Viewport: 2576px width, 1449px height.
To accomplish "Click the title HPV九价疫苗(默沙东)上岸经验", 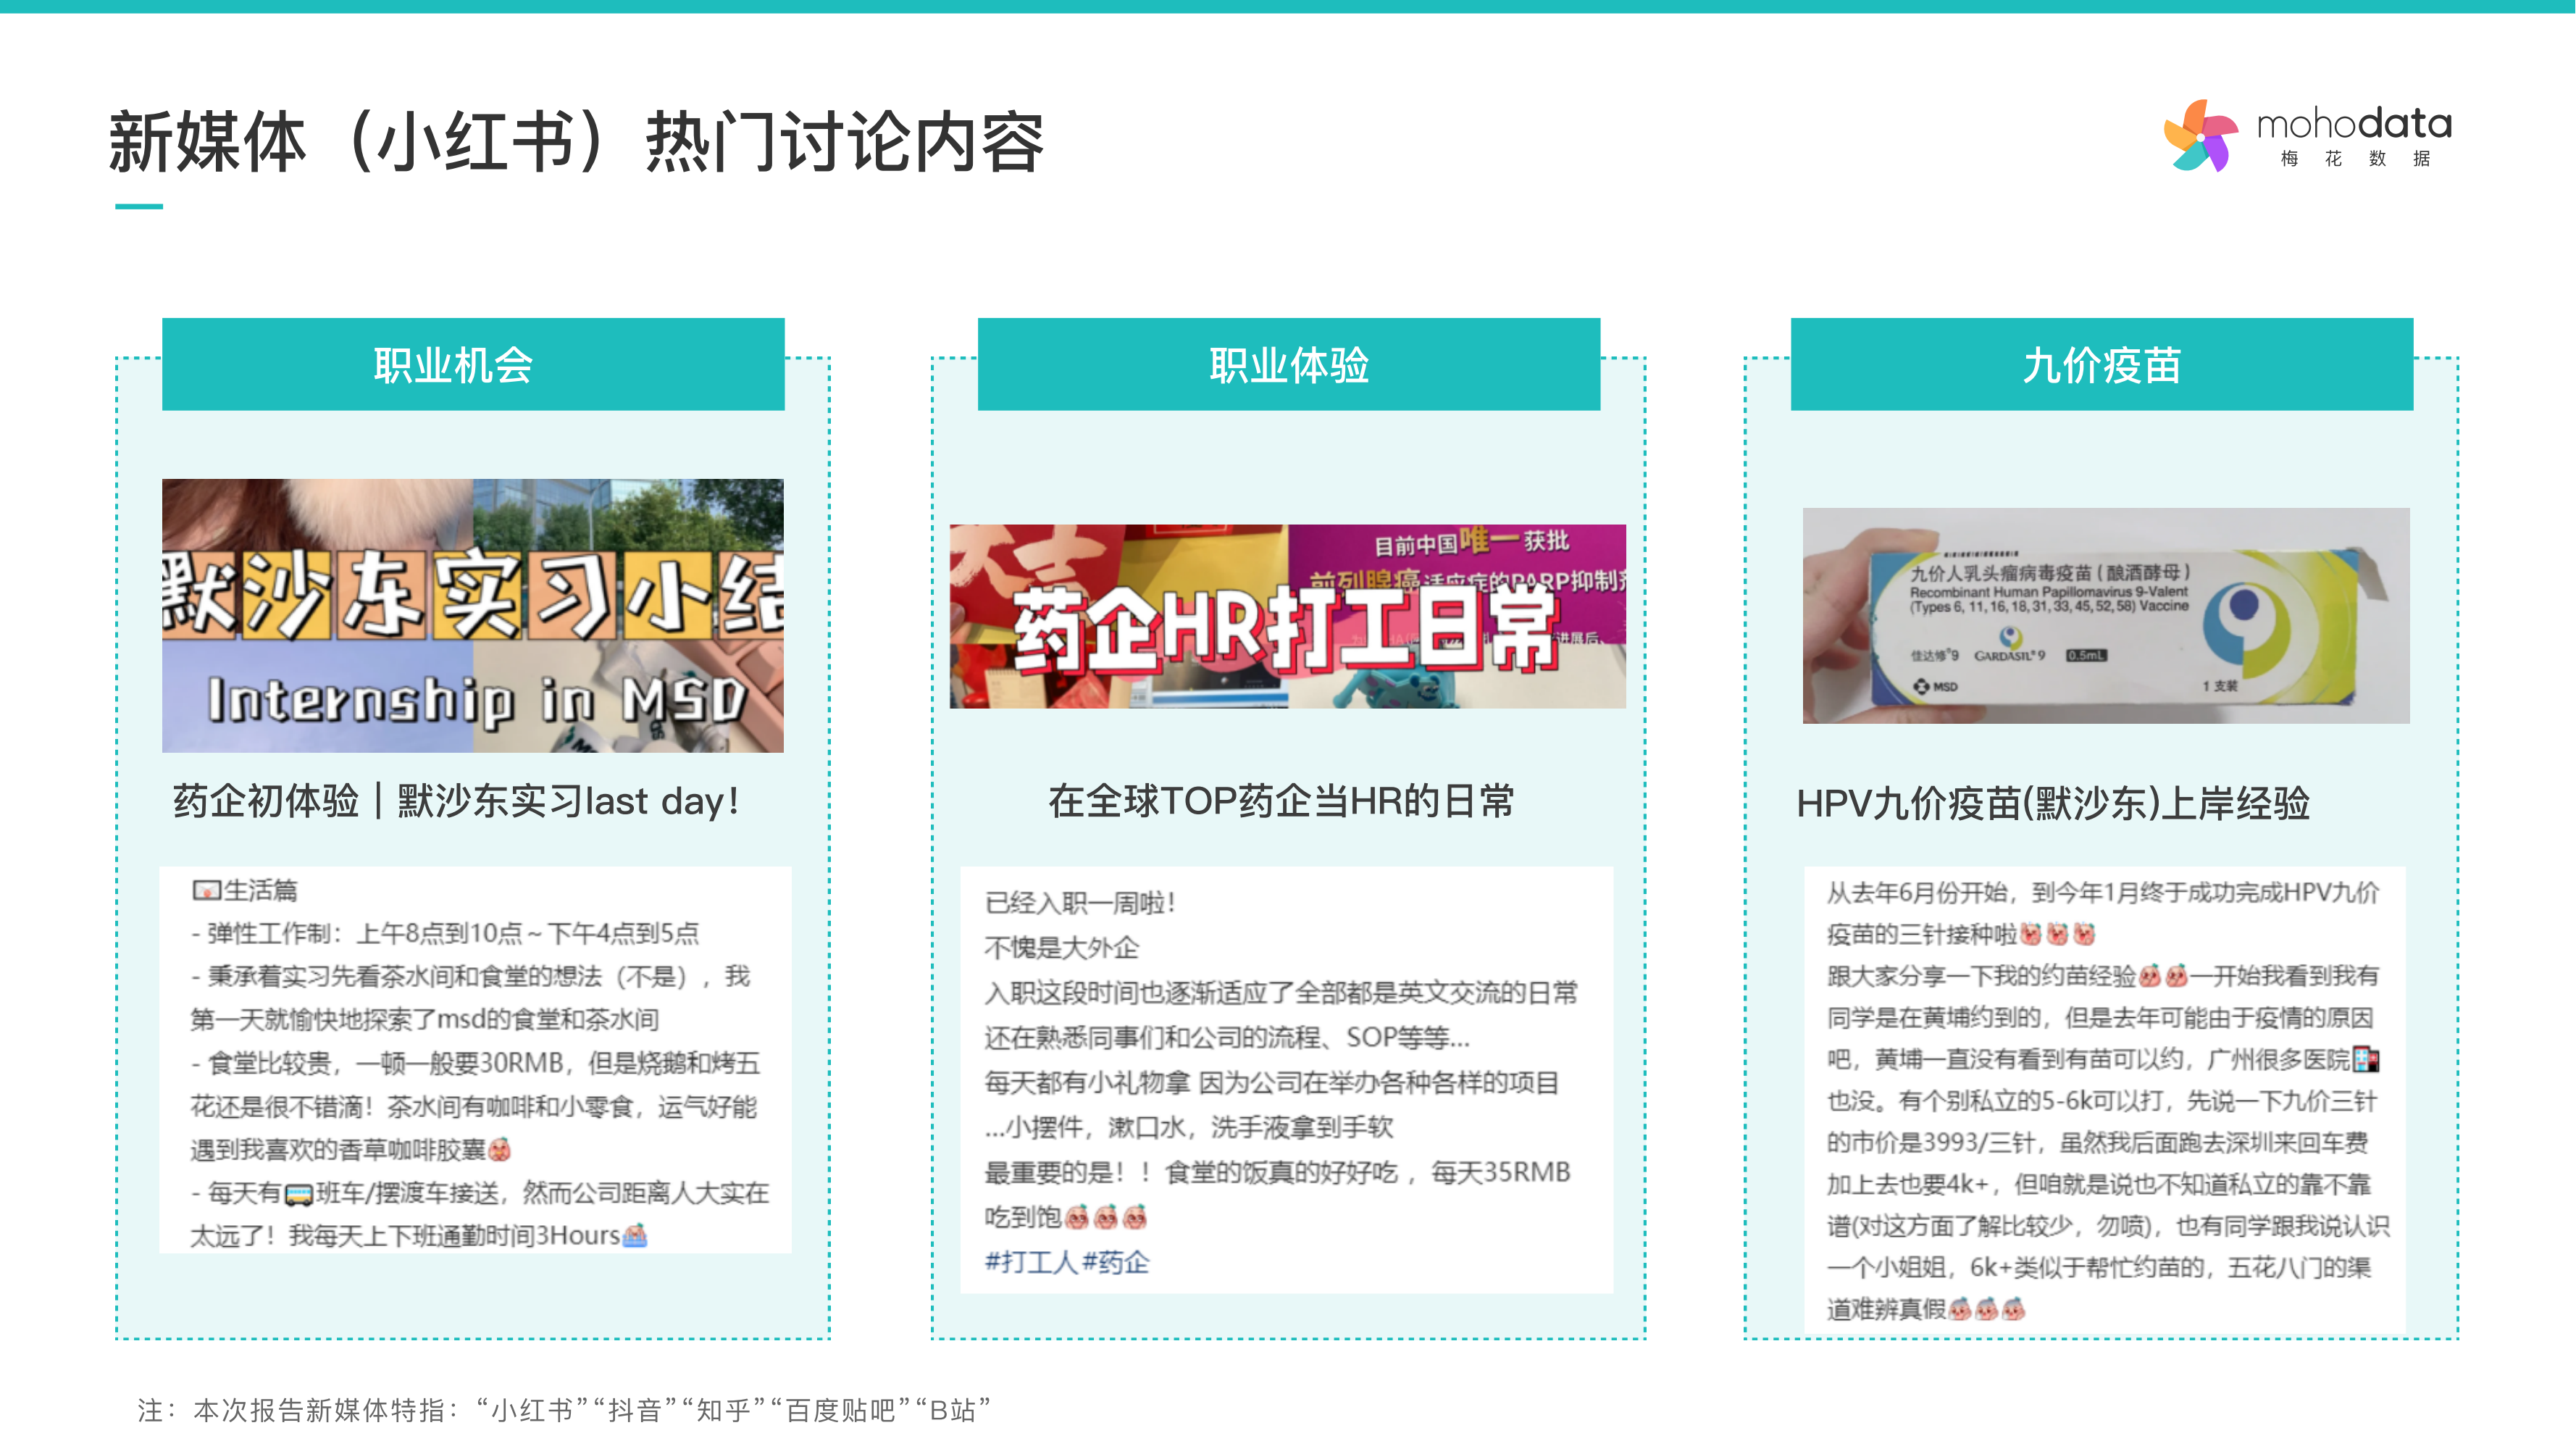I will (x=2052, y=803).
